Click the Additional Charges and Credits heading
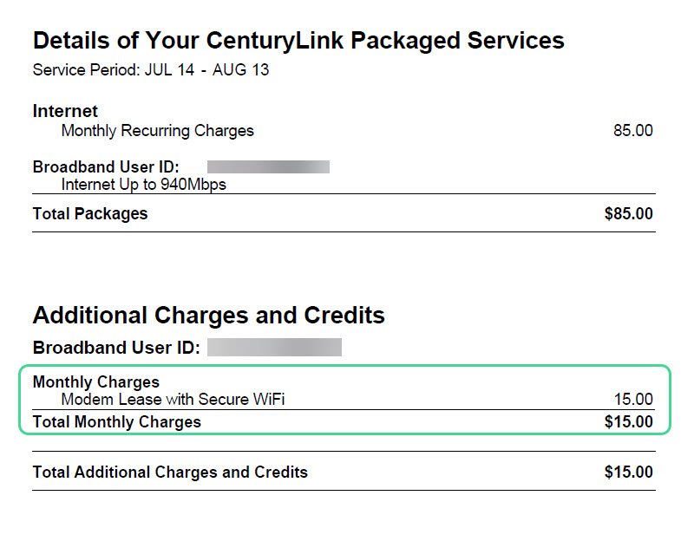 click(208, 315)
